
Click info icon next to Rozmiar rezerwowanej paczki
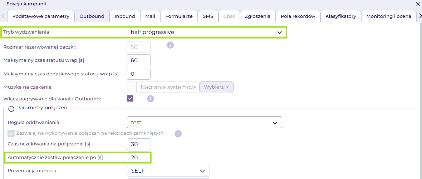(x=171, y=45)
